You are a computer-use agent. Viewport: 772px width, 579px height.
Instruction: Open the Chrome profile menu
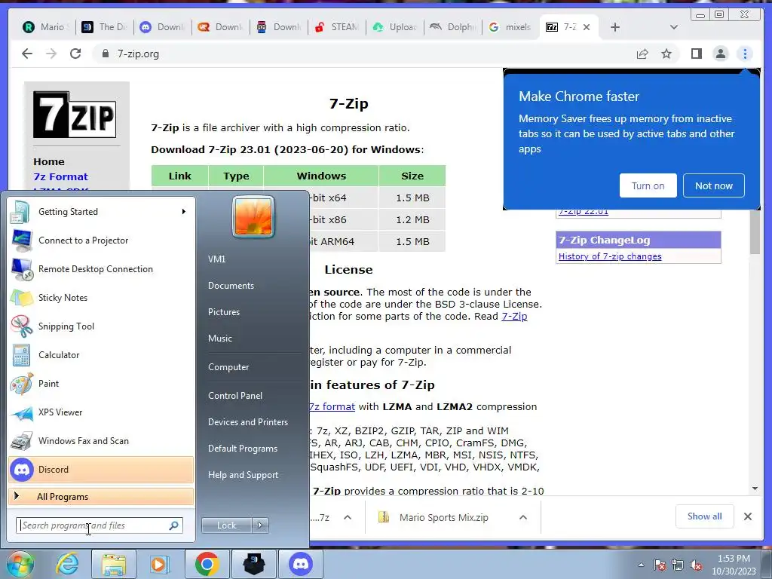(720, 54)
